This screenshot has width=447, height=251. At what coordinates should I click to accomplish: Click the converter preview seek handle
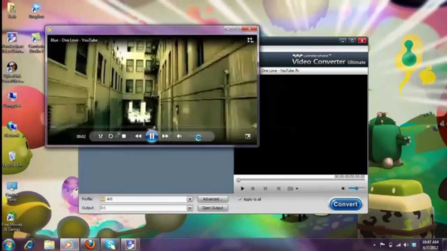click(x=238, y=180)
